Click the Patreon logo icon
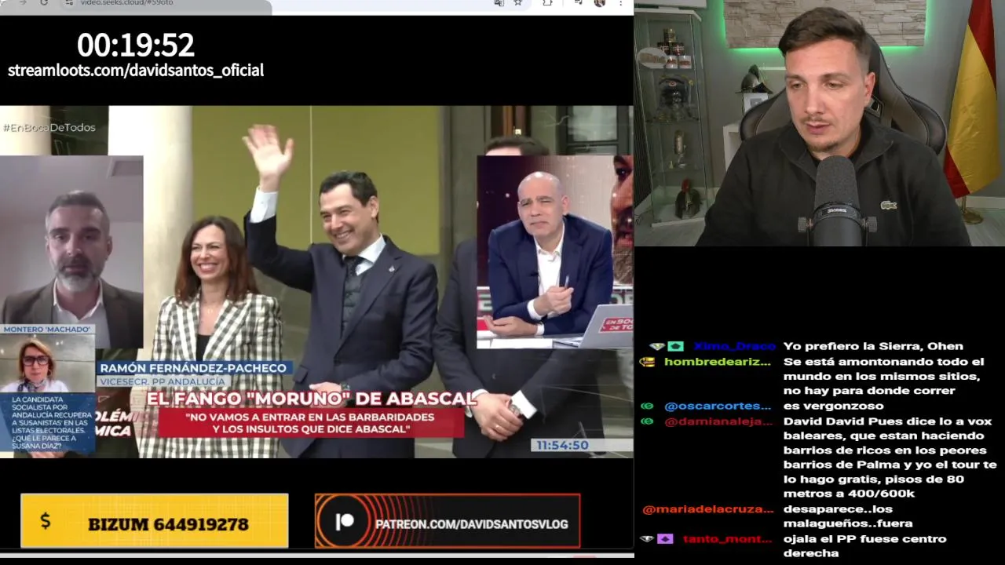Viewport: 1005px width, 565px height. pyautogui.click(x=345, y=523)
